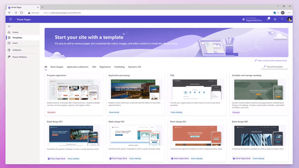The height and width of the screenshot is (168, 299).
Task: Click the Learn book icon
Action: click(9, 43)
